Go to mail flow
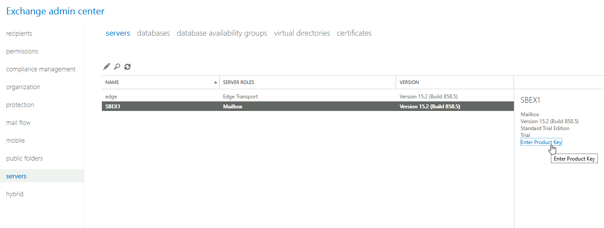This screenshot has height=228, width=604. tap(18, 123)
